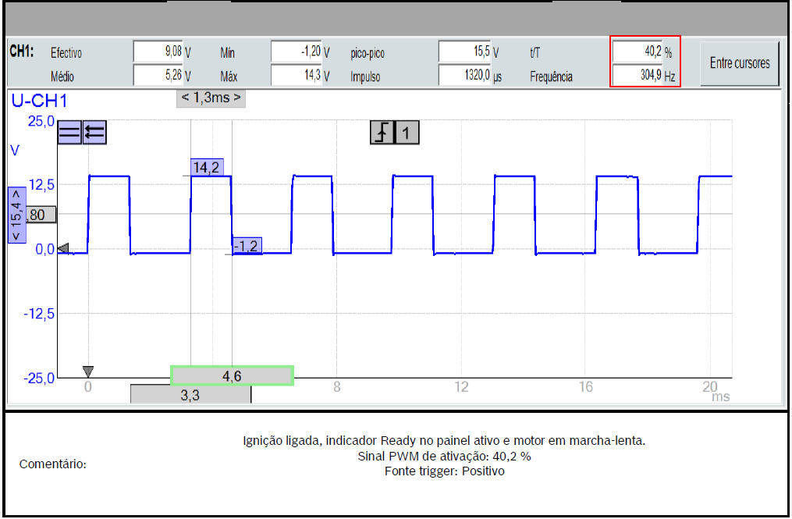Click the trigger channel 1 box
Screen dimensions: 792x519
[407, 133]
